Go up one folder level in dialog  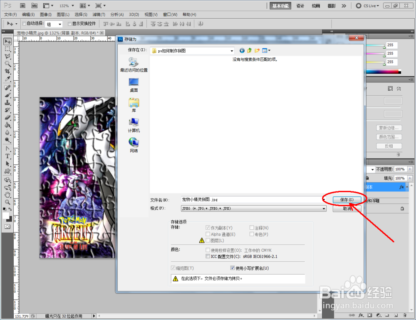(x=249, y=50)
